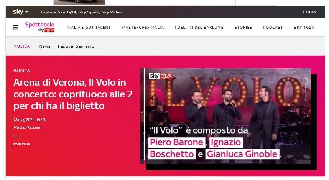Open Sky TG24 in the navigation
This screenshot has width=329, height=180.
tap(304, 28)
